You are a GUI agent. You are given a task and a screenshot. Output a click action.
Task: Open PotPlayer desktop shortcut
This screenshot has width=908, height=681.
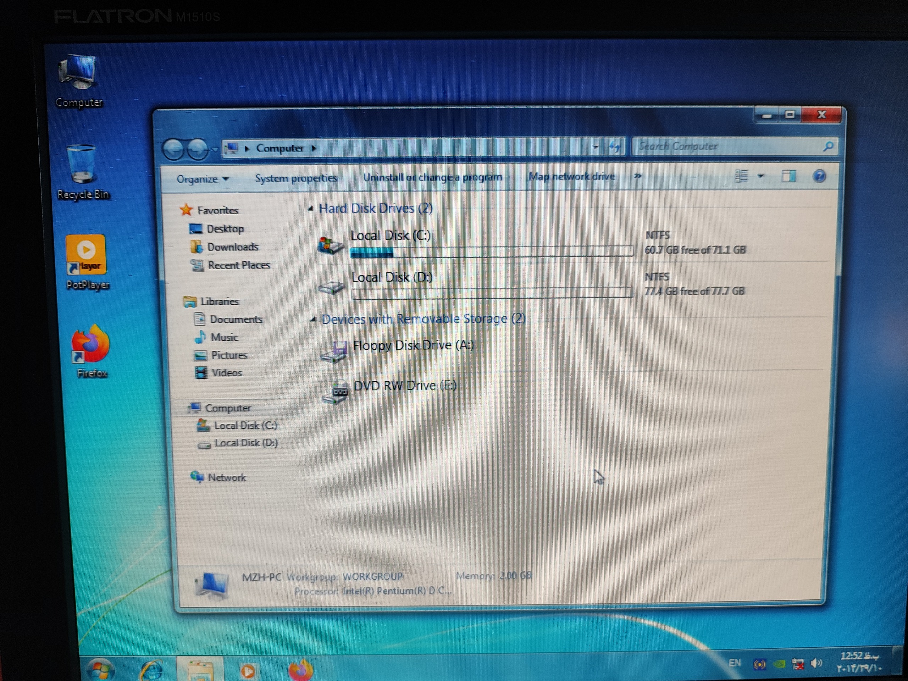pos(86,255)
